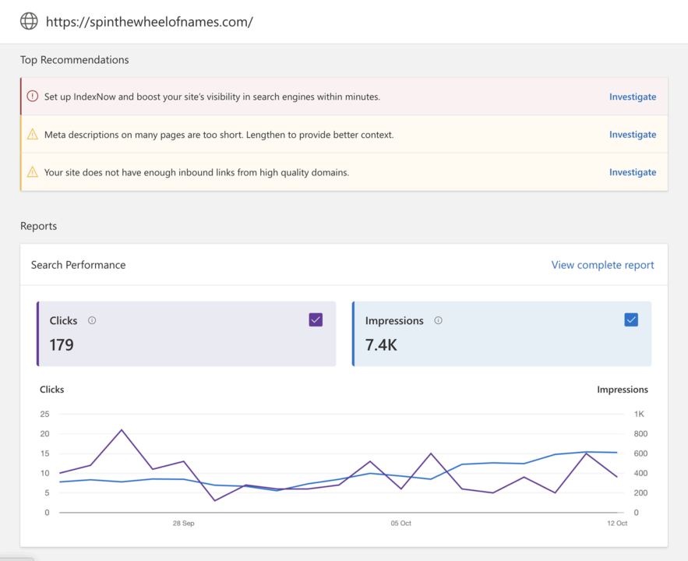Click the Search Performance heading
Viewport: 688px width, 561px height.
[x=78, y=265]
